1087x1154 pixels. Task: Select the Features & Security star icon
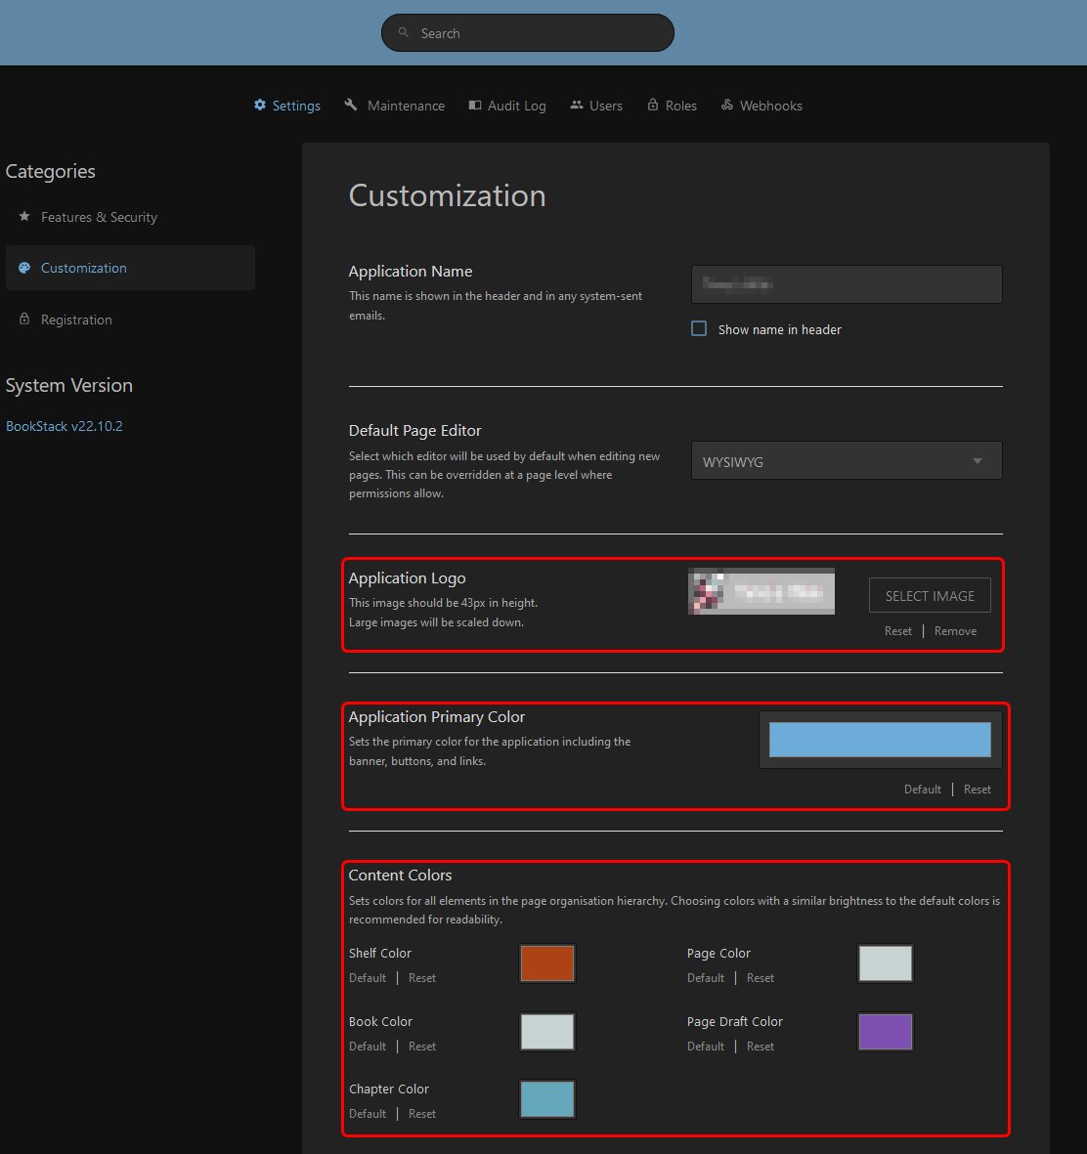click(x=23, y=217)
